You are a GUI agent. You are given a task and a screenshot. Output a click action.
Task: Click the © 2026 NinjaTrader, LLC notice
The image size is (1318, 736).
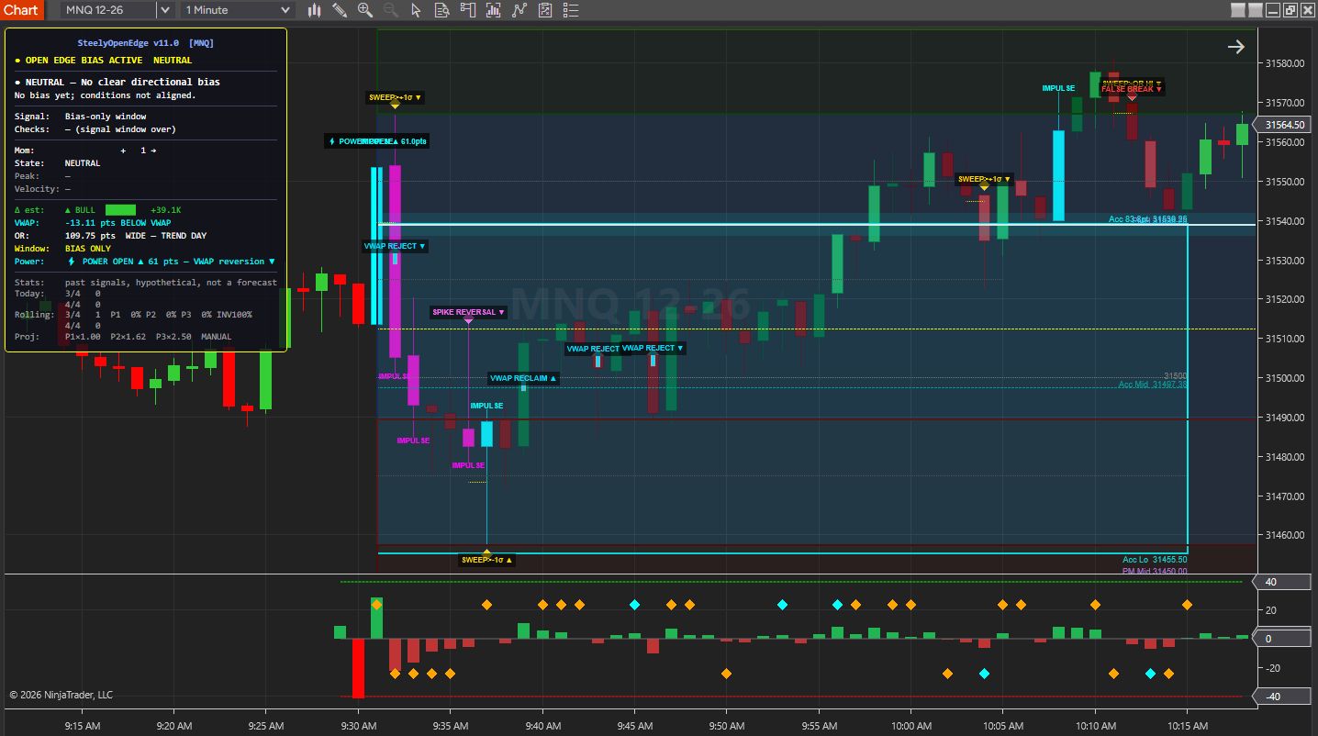click(x=61, y=695)
